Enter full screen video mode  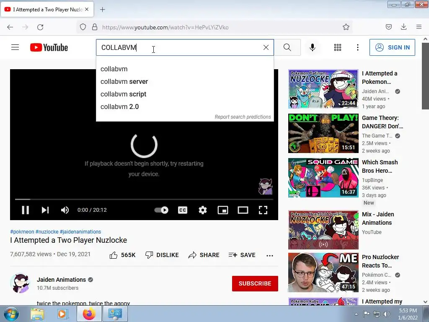tap(263, 210)
